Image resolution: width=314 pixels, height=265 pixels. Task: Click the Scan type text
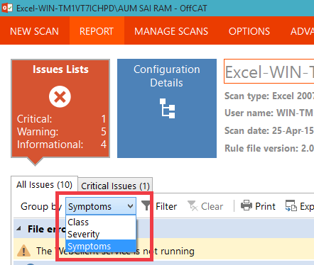point(269,96)
